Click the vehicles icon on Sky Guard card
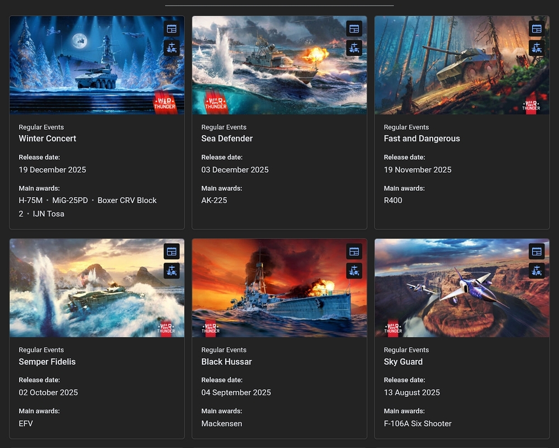This screenshot has width=559, height=448. click(537, 271)
